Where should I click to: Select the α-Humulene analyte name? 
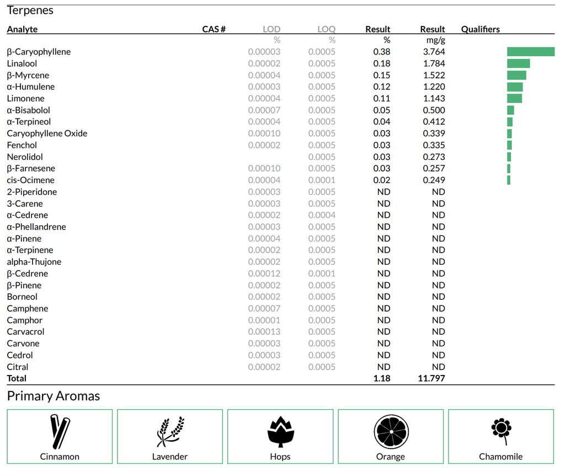[31, 87]
